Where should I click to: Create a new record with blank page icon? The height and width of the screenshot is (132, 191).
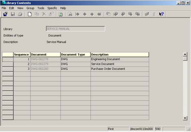coord(30,14)
